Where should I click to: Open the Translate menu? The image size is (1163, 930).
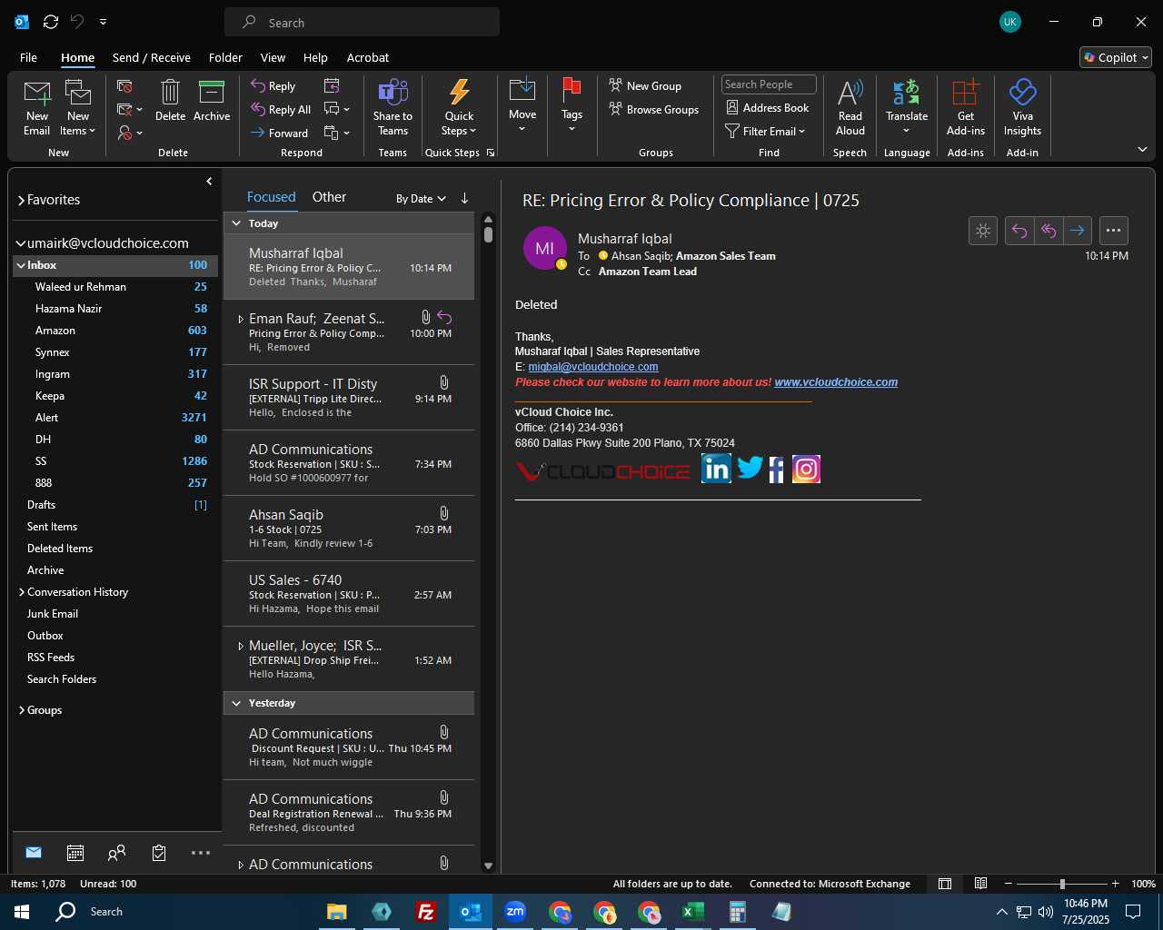907,108
